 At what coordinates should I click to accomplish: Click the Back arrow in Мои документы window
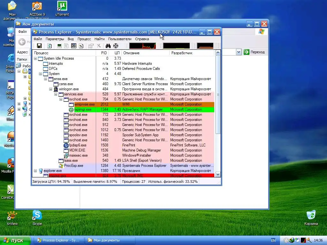[22, 42]
